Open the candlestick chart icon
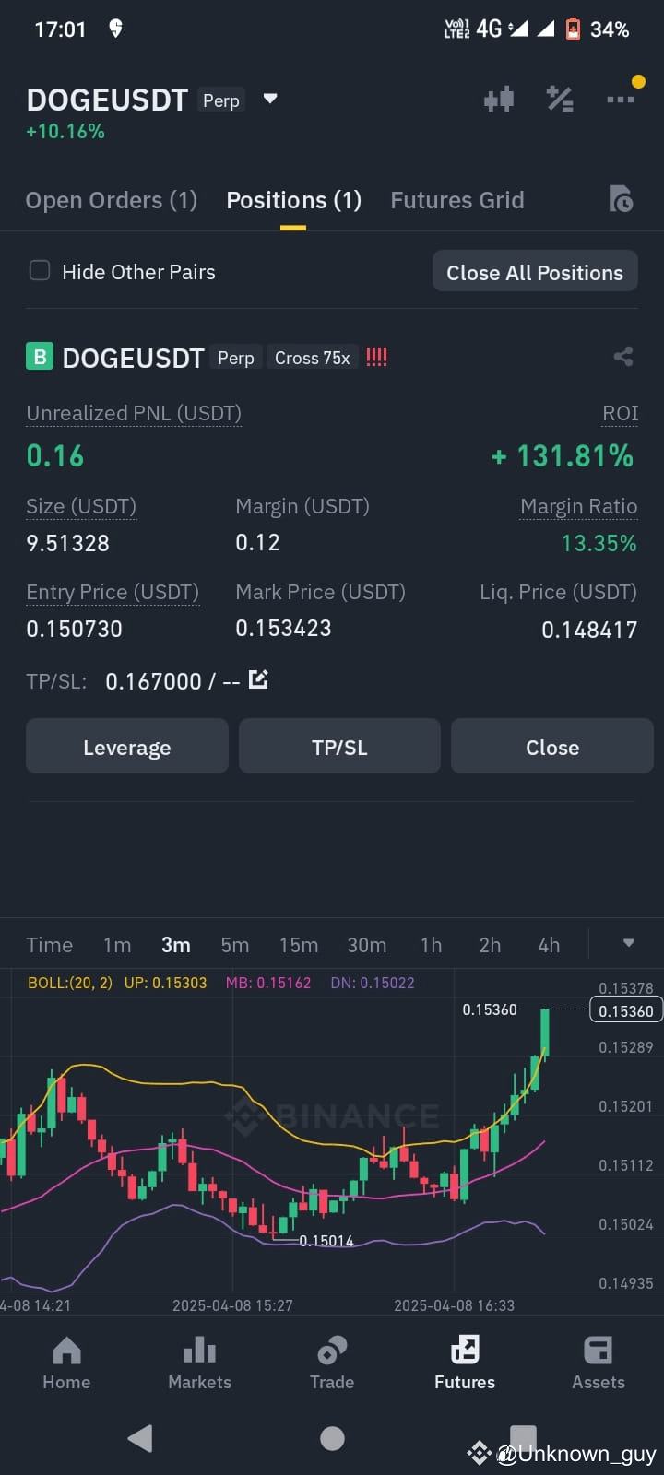The height and width of the screenshot is (1475, 664). [499, 100]
